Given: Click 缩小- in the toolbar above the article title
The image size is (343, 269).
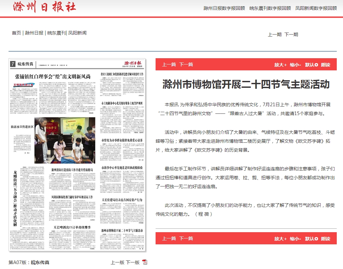Looking at the screenshot, I should 295,65.
